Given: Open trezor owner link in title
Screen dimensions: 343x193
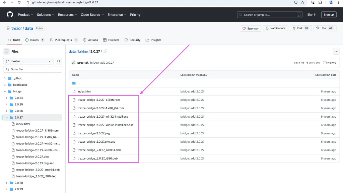Looking at the screenshot, I should pos(17,28).
